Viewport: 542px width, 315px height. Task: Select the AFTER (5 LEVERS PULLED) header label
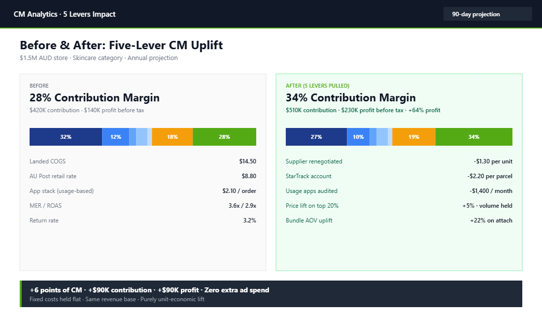click(317, 85)
